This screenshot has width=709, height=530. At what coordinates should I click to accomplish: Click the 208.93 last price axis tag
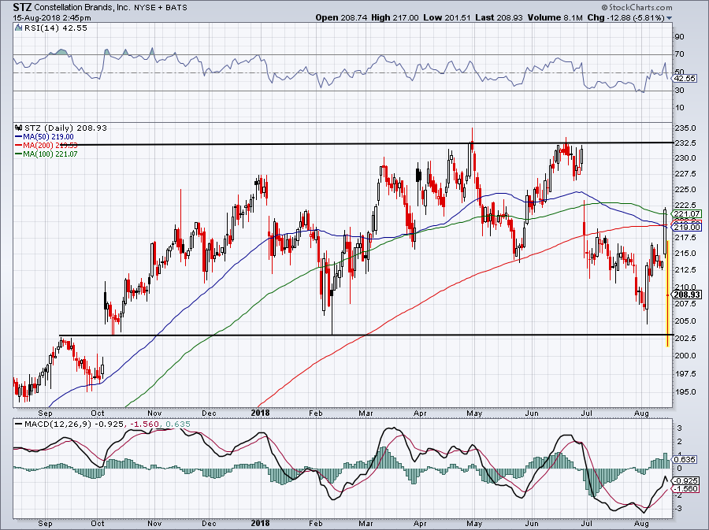[687, 295]
